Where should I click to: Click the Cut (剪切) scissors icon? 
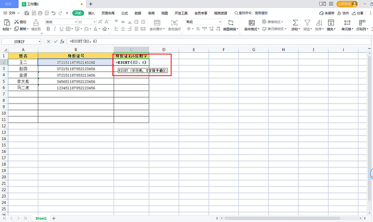pyautogui.click(x=16, y=22)
